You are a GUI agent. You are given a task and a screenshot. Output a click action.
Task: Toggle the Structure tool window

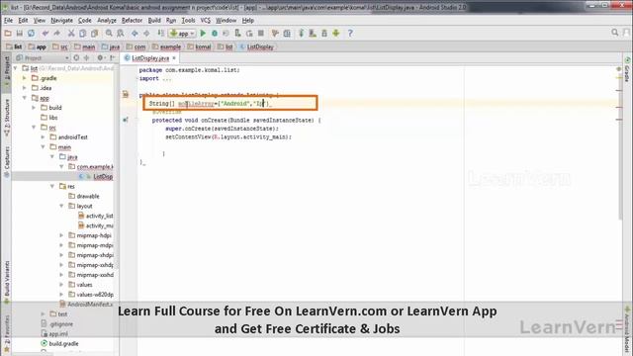[7, 118]
